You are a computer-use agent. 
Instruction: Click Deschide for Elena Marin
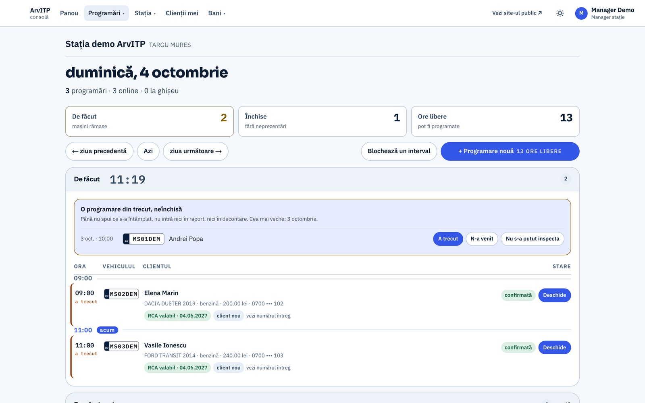tap(554, 295)
